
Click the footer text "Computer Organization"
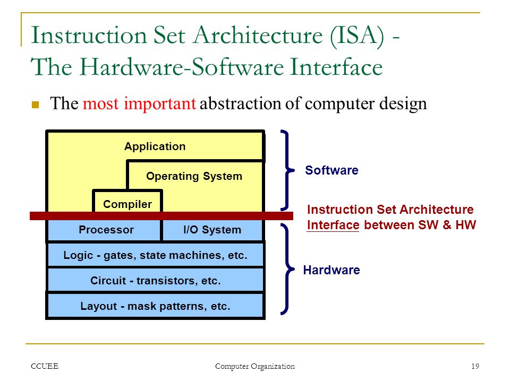click(x=255, y=367)
